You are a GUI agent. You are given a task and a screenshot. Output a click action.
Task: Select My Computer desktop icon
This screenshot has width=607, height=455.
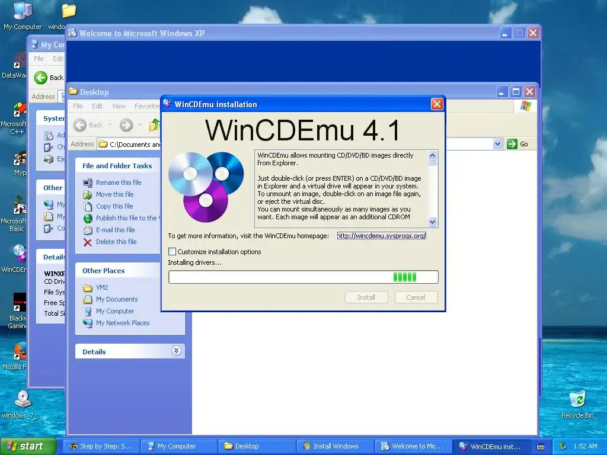coord(23,15)
